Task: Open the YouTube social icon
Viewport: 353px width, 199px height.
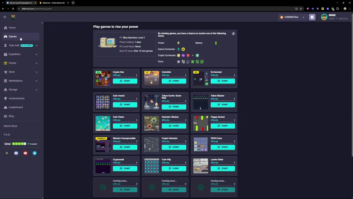Action: (x=25, y=153)
